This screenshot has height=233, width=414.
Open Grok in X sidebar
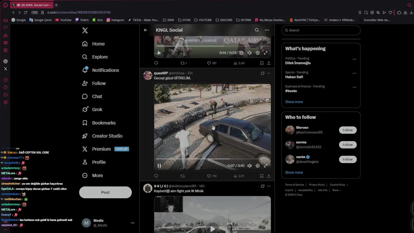92,109
